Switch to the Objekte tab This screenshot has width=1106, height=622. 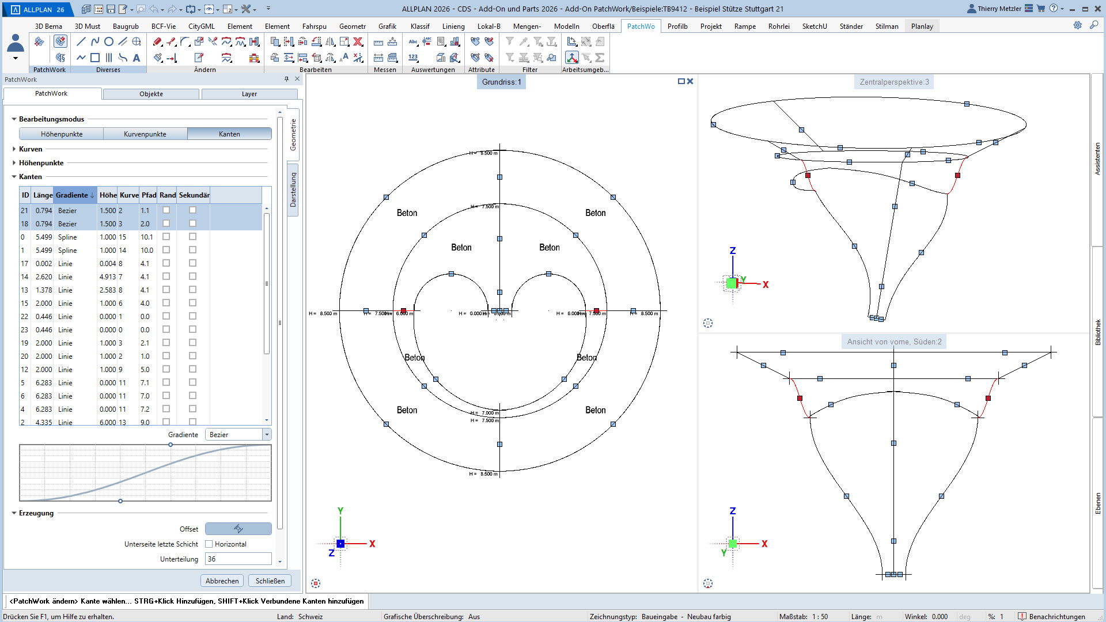point(151,94)
